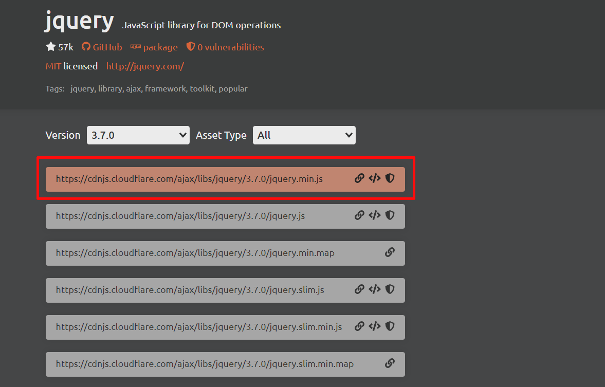
Task: Copy URL link icon for jquery.slim.min.map
Action: [x=390, y=363]
